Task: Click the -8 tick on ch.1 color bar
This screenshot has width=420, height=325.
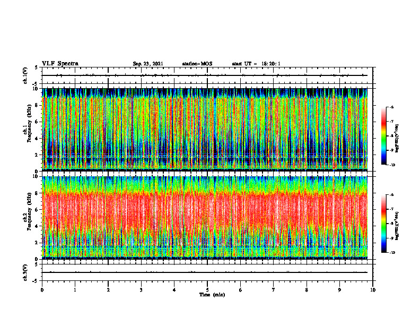Action: [391, 136]
